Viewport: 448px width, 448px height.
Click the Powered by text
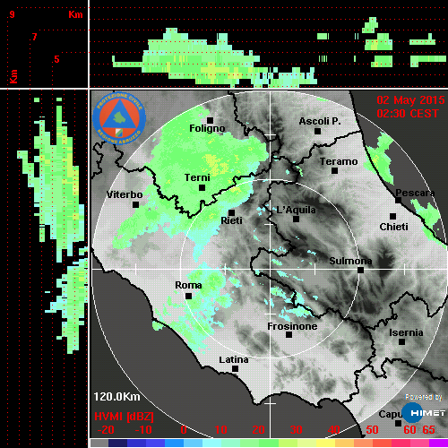tap(424, 397)
